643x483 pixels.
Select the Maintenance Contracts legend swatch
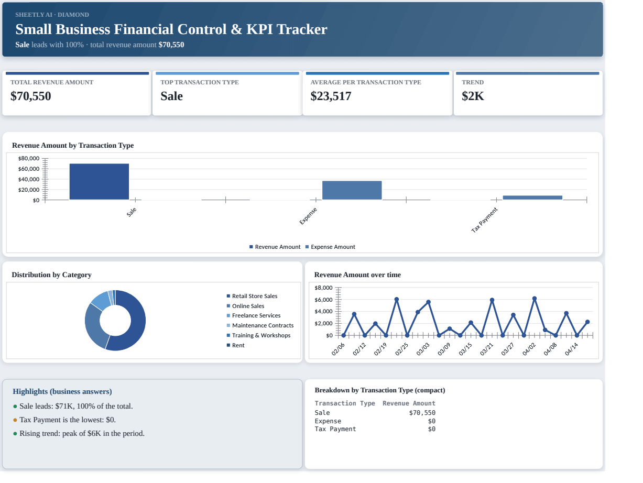[228, 326]
